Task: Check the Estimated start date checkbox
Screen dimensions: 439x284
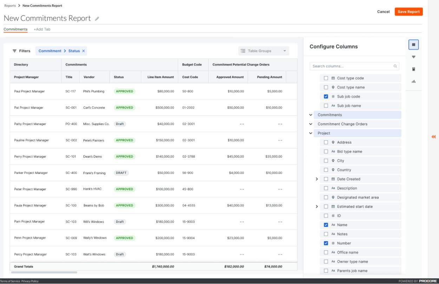Action: (x=326, y=206)
